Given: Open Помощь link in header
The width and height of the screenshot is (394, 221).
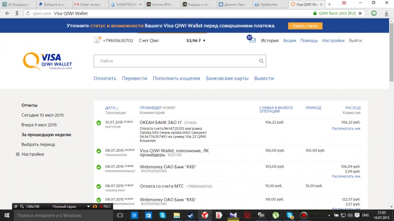Looking at the screenshot, I should point(309,40).
